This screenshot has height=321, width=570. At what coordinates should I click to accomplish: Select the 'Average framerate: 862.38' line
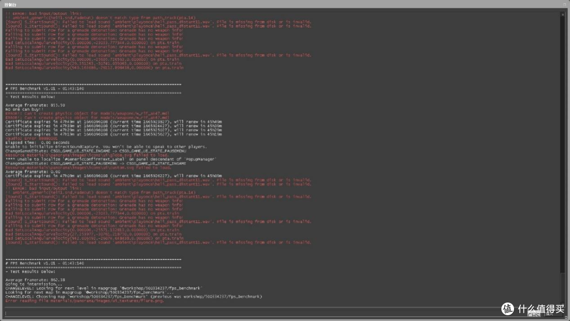tap(35, 280)
